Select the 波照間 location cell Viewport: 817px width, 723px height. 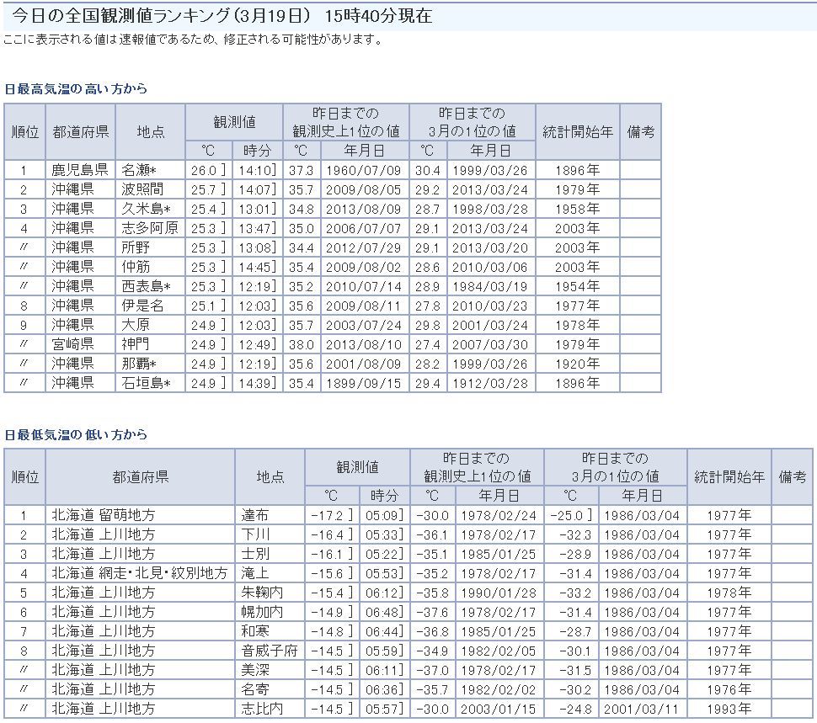click(x=142, y=189)
